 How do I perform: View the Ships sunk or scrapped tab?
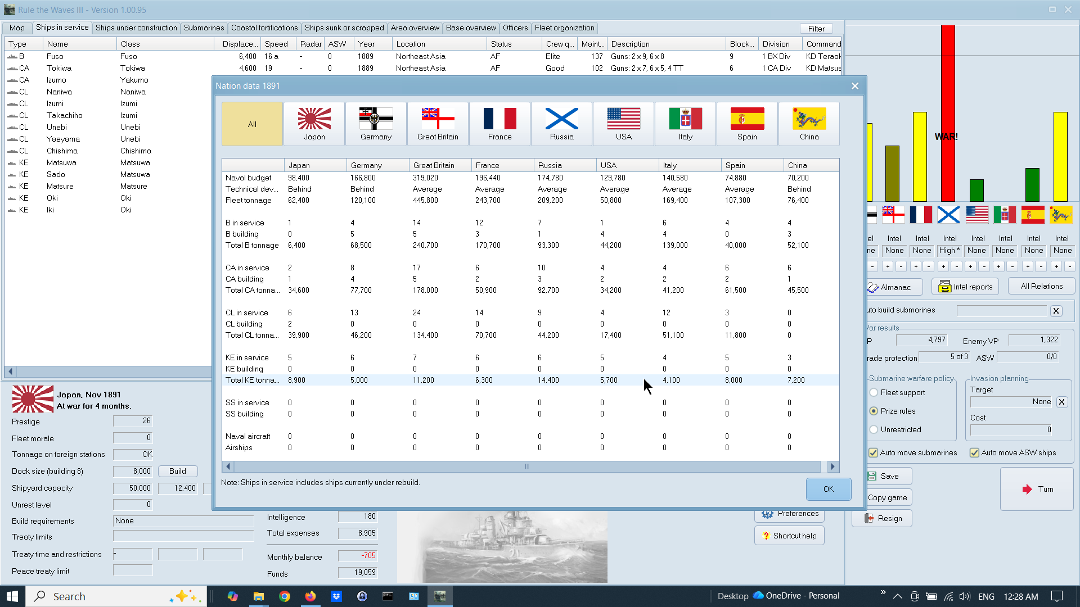point(344,28)
